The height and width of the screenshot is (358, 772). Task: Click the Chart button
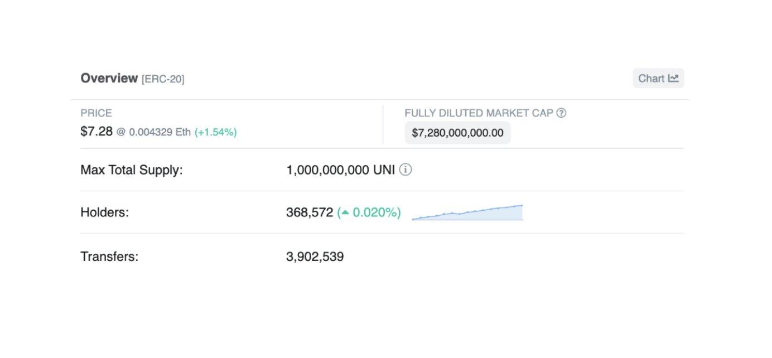click(658, 79)
